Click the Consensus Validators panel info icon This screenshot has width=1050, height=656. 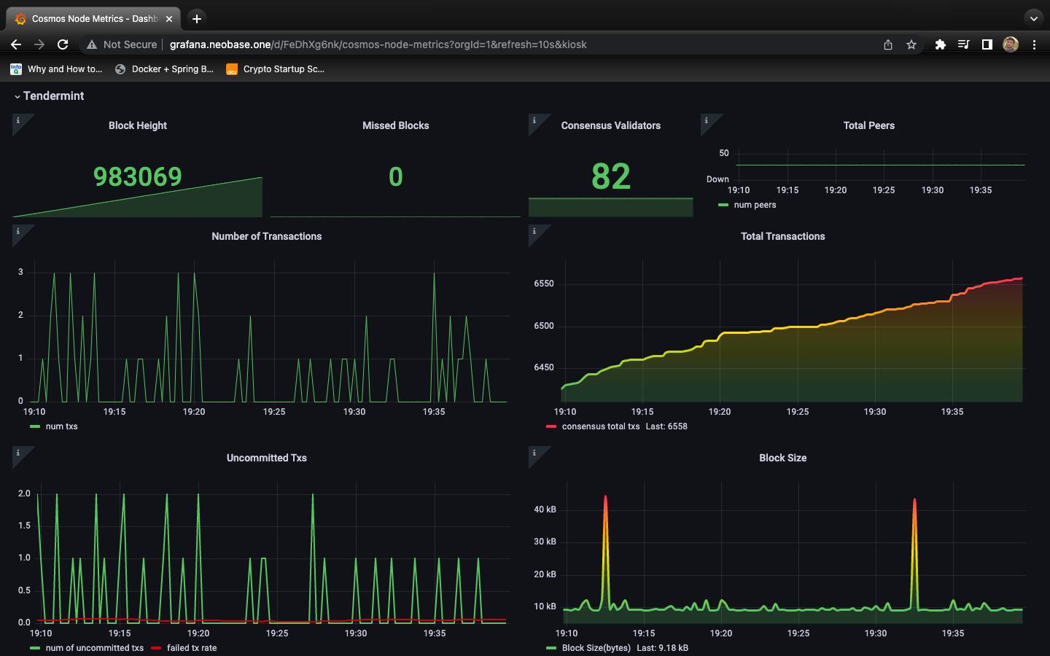534,121
